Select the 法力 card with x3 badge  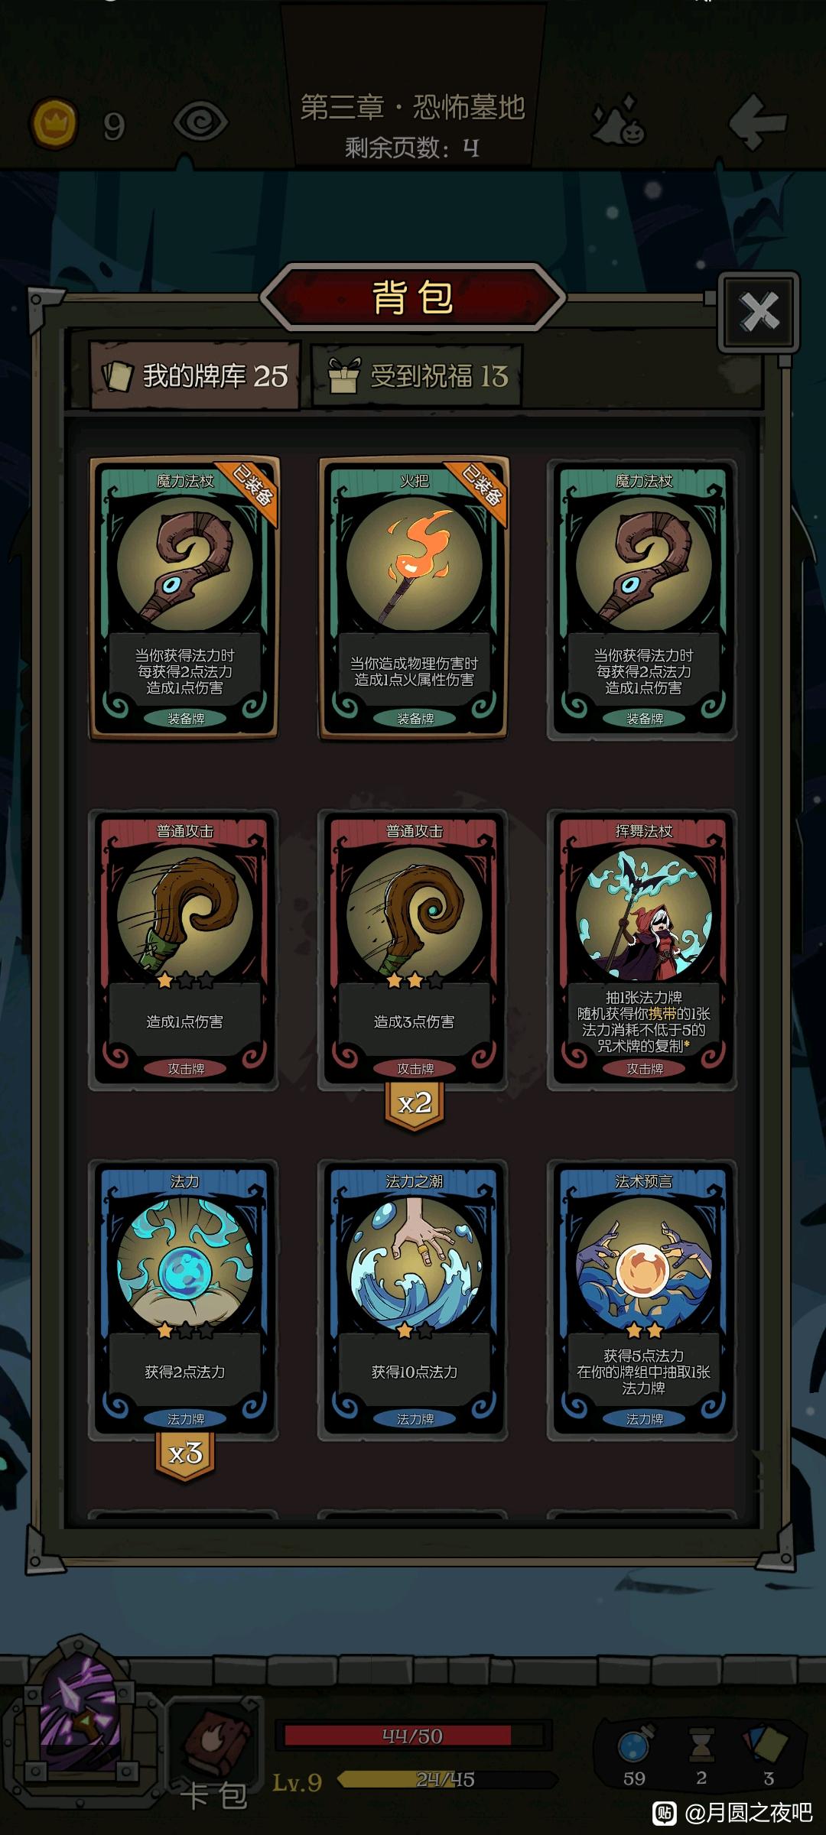184,1300
